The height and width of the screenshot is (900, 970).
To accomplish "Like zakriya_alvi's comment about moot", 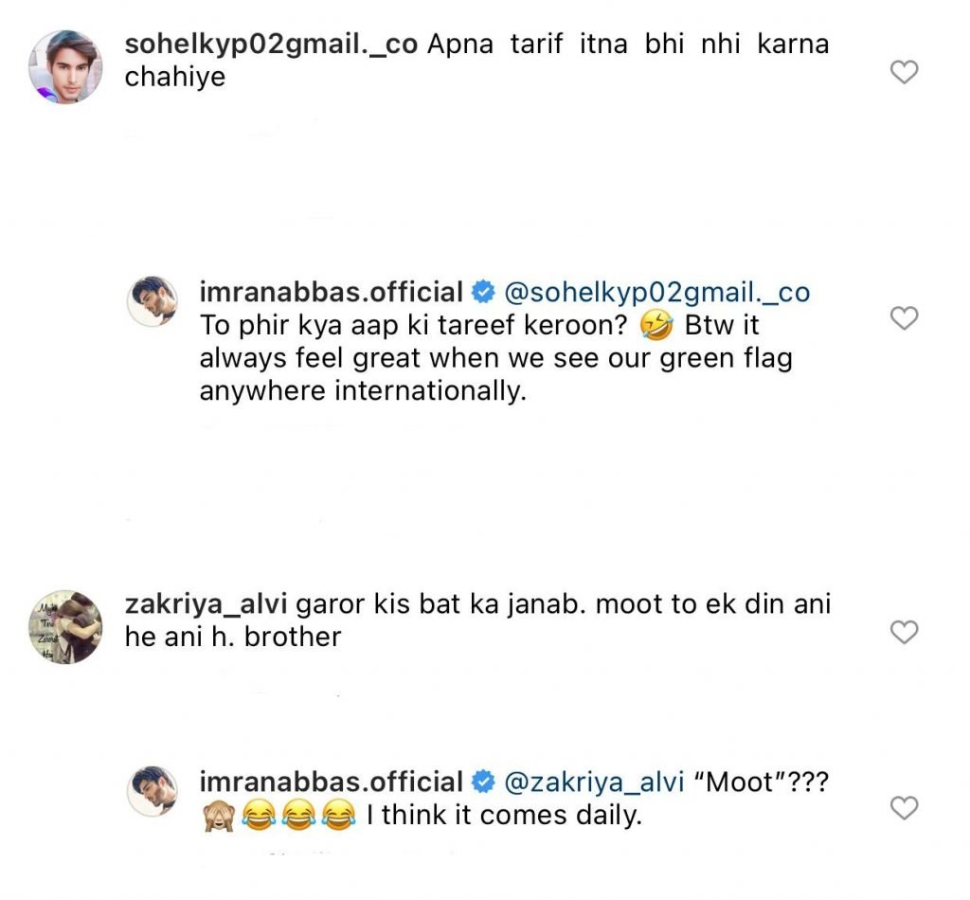I will 906,631.
